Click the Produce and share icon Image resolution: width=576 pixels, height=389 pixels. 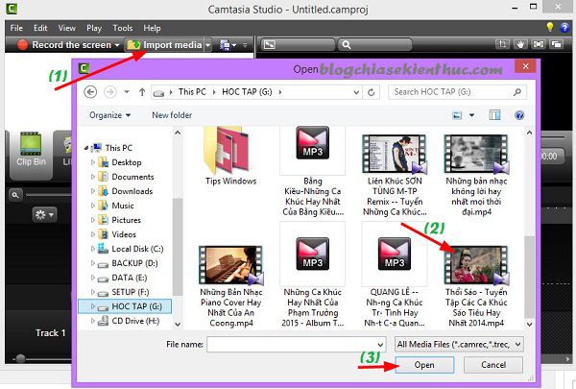coord(225,45)
